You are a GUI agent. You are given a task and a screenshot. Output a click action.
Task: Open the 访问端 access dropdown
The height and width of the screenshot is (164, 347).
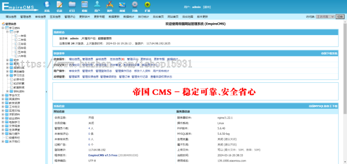pyautogui.click(x=325, y=17)
